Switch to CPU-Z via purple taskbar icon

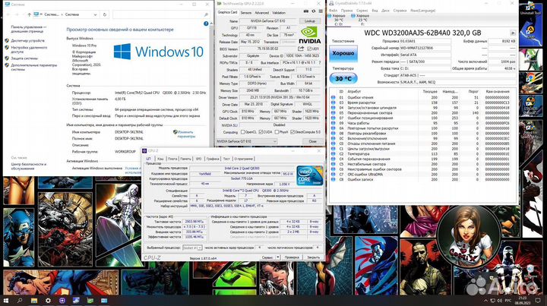(62, 301)
